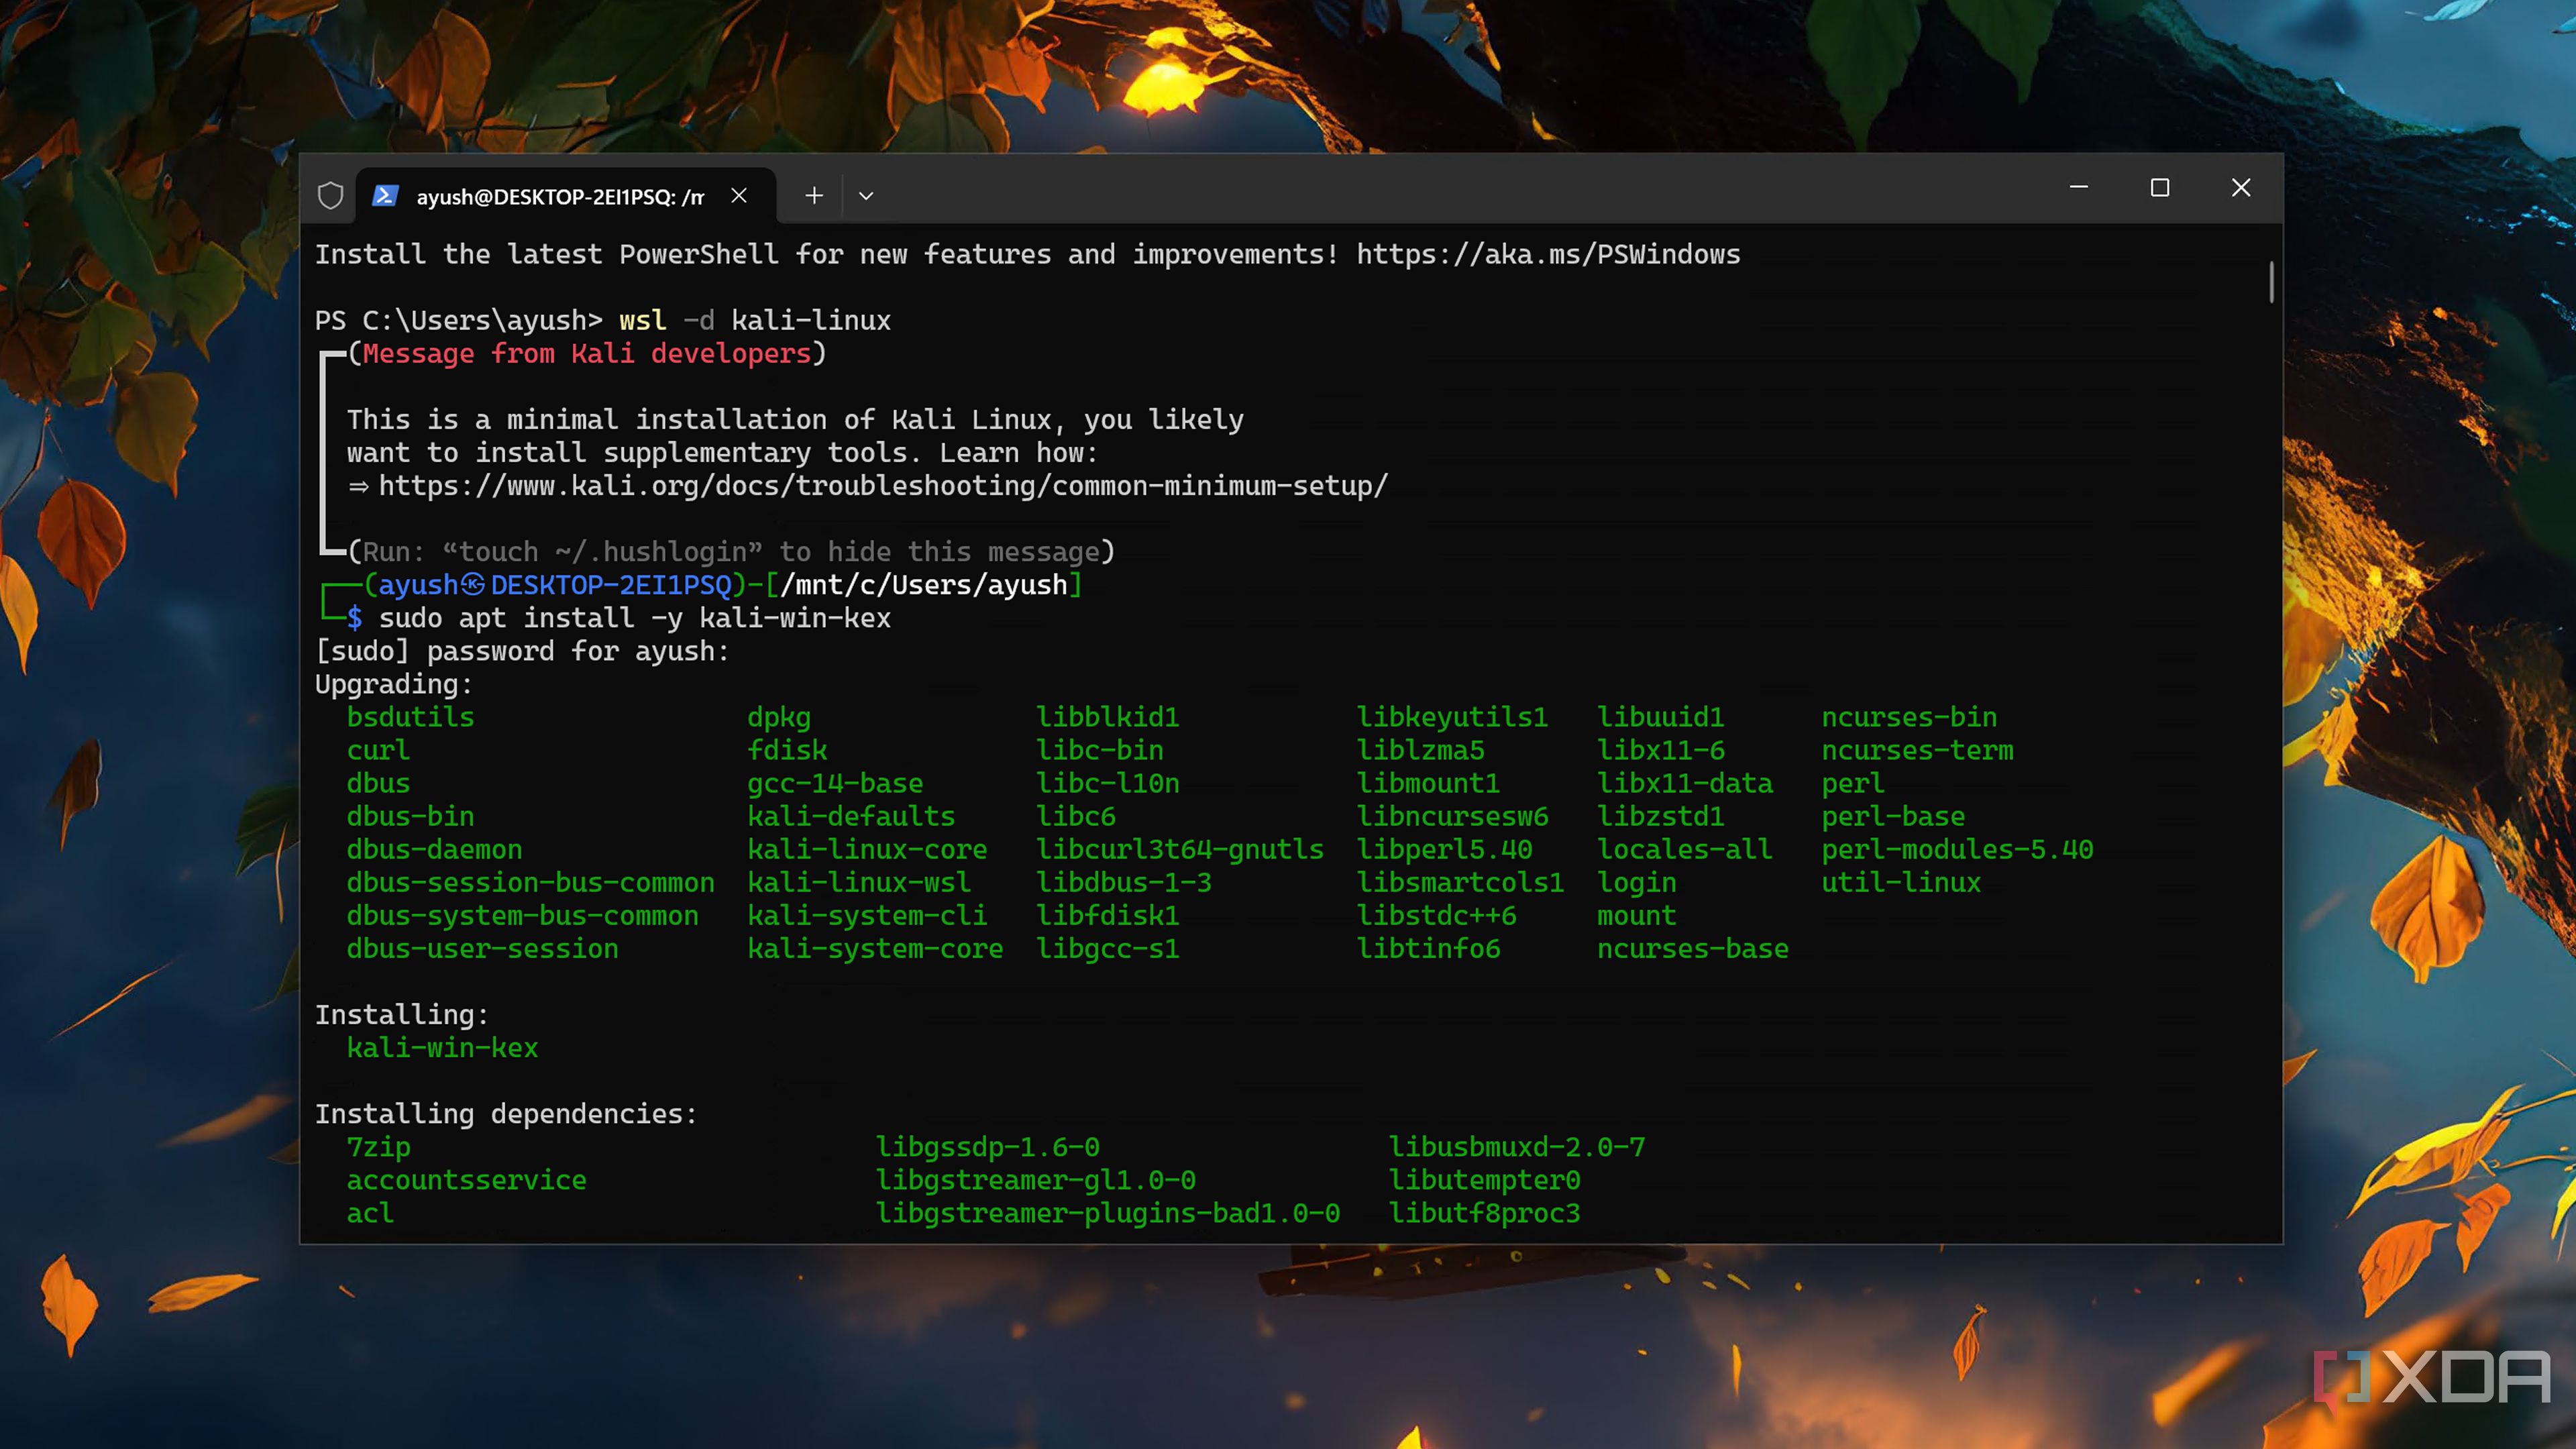Open the https://aka.ms/PSWindows link
This screenshot has height=1449, width=2576.
1547,254
